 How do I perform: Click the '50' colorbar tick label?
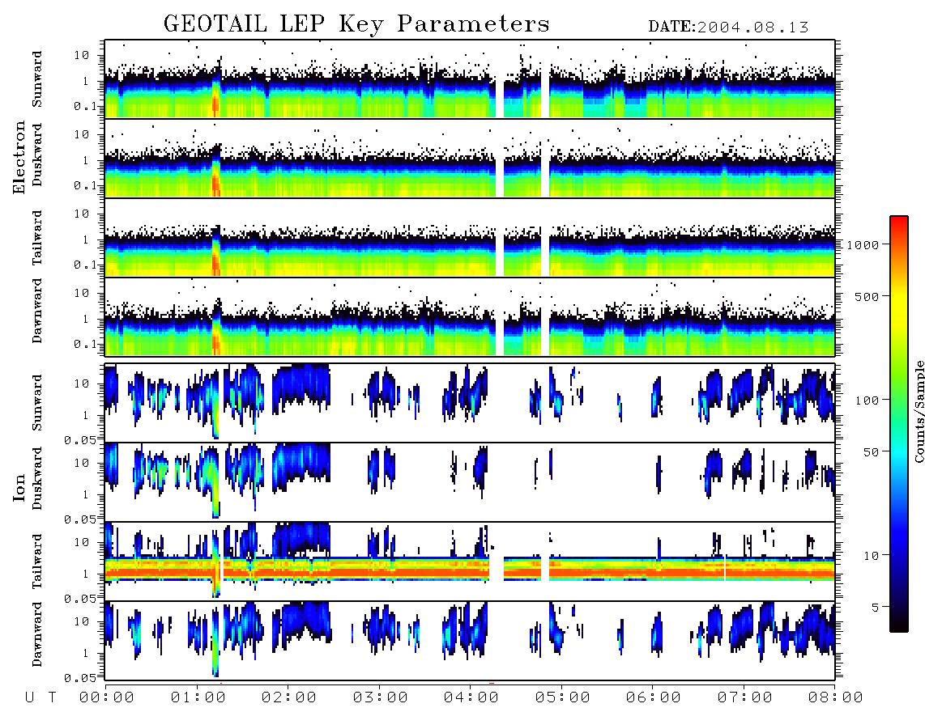pyautogui.click(x=871, y=451)
